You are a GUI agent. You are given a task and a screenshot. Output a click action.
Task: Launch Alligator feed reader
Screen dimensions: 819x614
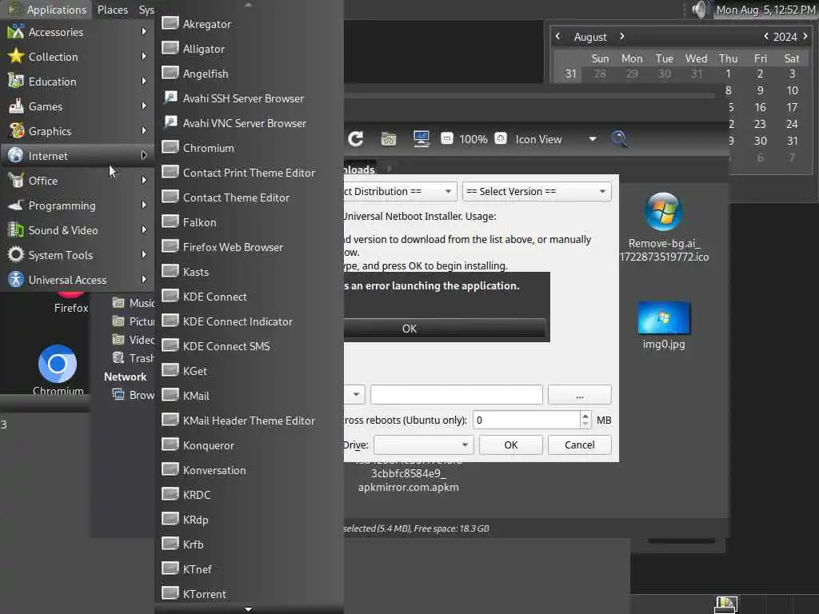click(249, 49)
